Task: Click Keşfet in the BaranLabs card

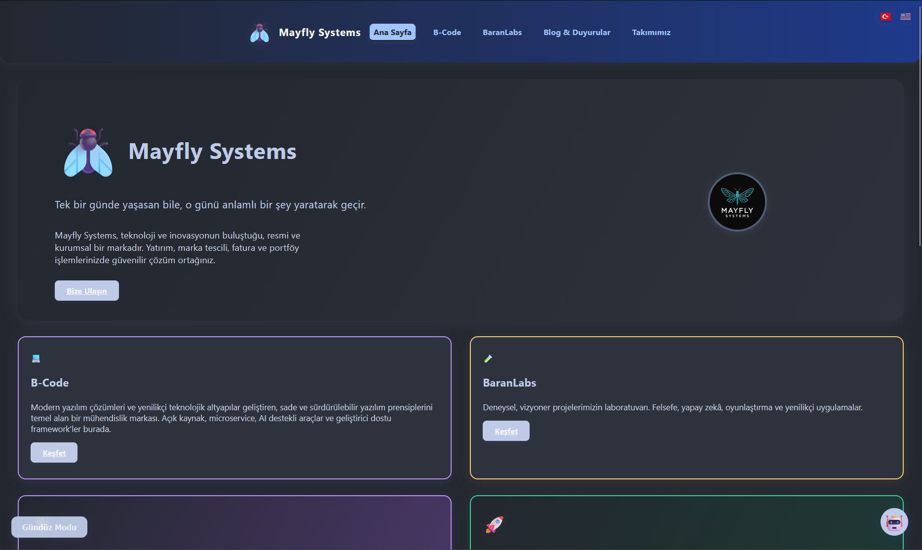Action: point(506,431)
